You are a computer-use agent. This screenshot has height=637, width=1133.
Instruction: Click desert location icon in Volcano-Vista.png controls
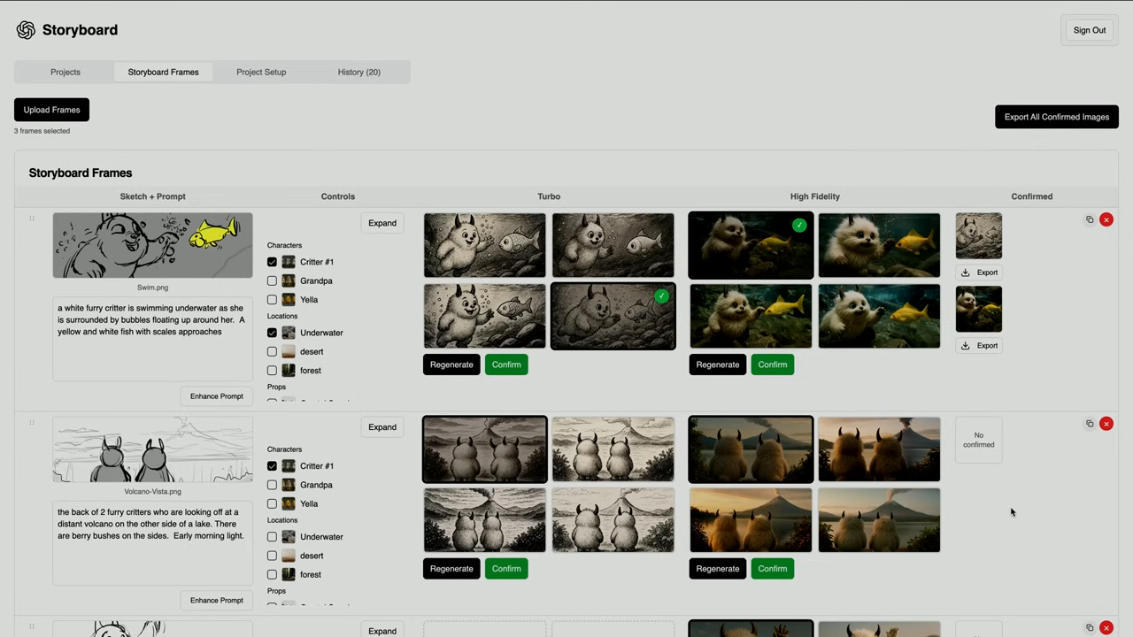[x=289, y=556]
